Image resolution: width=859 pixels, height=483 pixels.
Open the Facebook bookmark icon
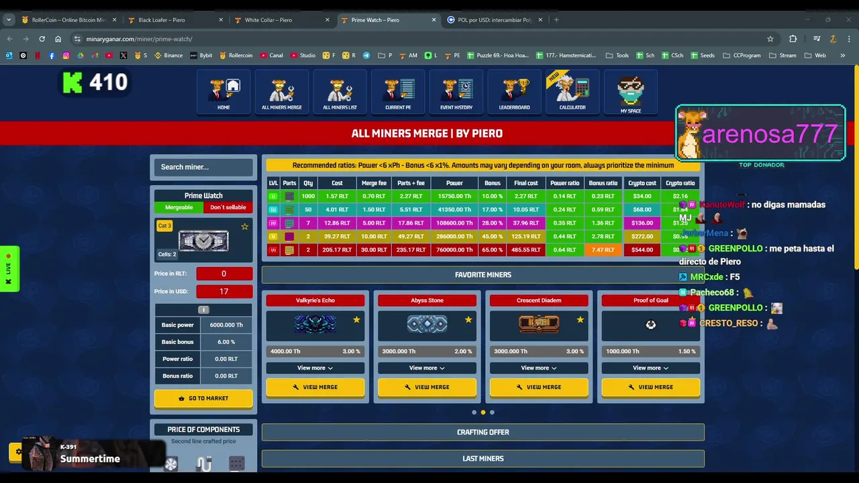pyautogui.click(x=52, y=56)
